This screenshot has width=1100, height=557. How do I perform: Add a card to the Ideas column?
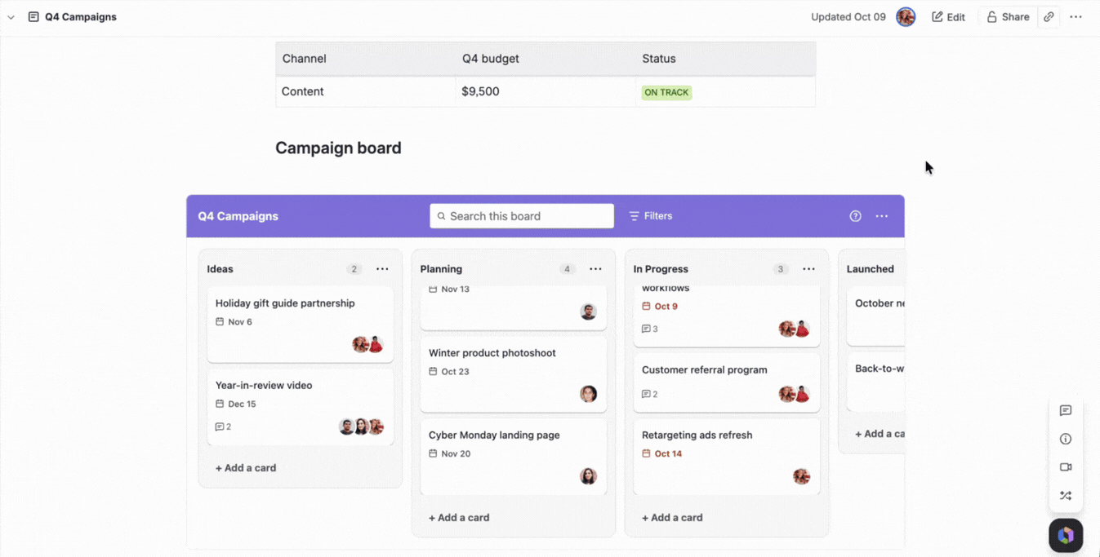(x=246, y=468)
